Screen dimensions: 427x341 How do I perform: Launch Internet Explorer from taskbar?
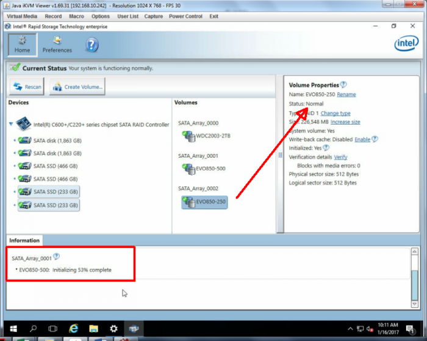point(74,329)
